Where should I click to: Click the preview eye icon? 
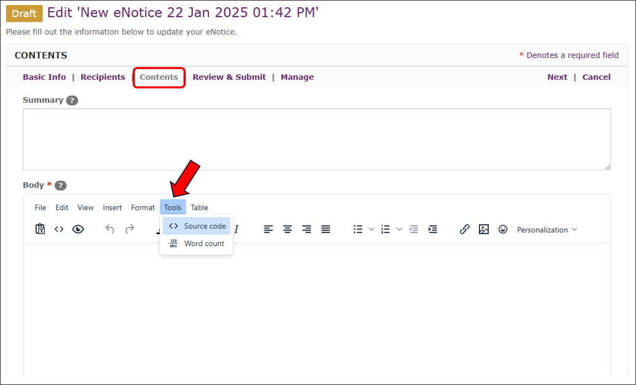coord(78,229)
